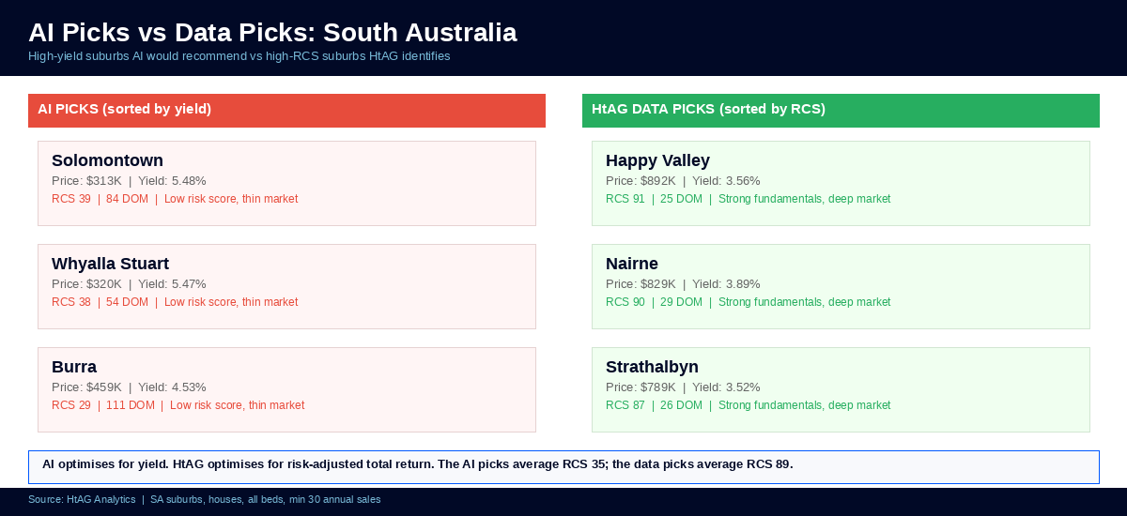Click the Burra suburb name

click(x=74, y=367)
